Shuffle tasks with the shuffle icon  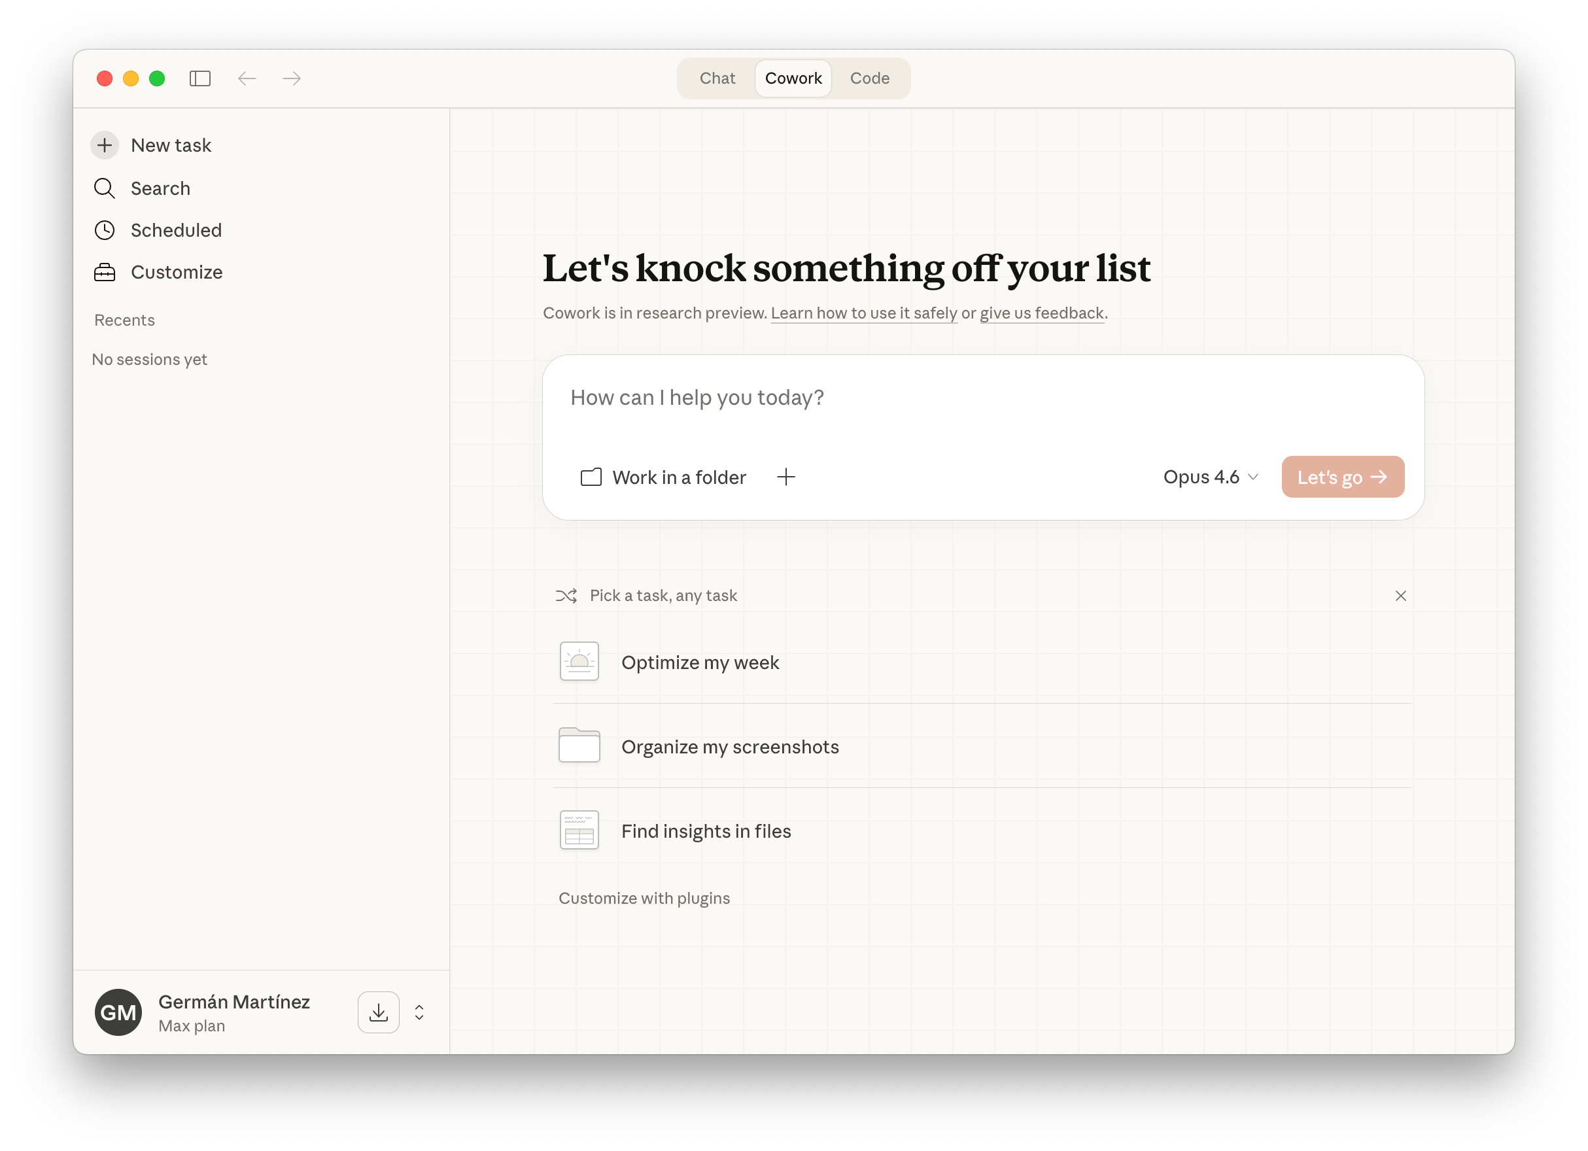[x=566, y=596]
